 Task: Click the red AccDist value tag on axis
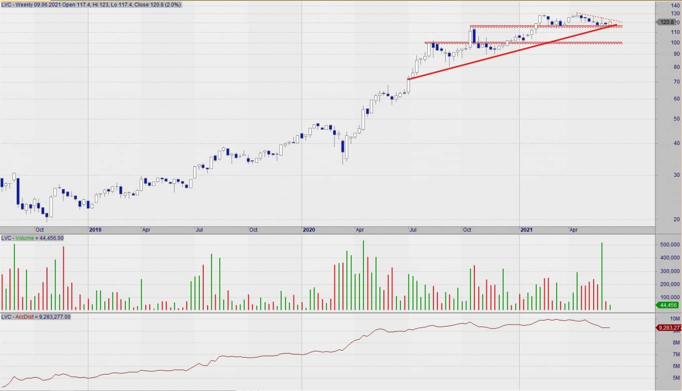tap(668, 328)
